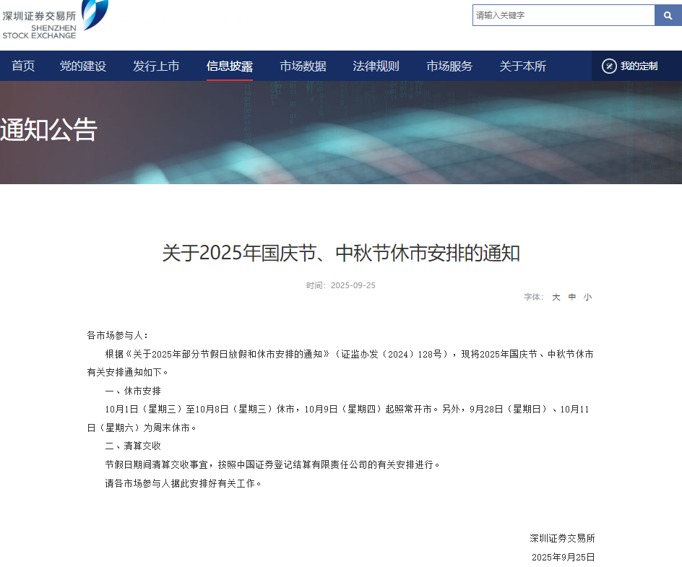Viewport: 682px width, 567px height.
Task: Open the 党的建设 menu
Action: point(83,66)
